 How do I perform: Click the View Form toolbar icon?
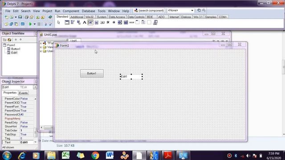11,24
